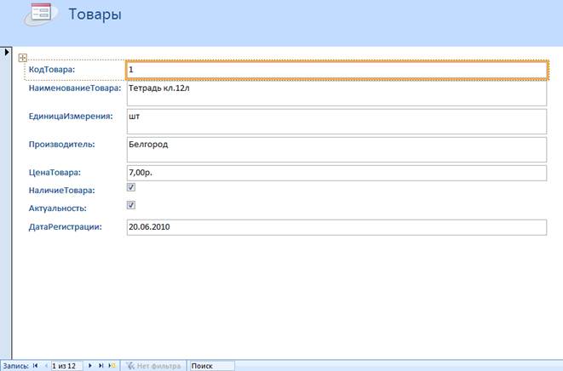The height and width of the screenshot is (371, 563).
Task: Click the КодТовара field containing 1
Action: [336, 70]
